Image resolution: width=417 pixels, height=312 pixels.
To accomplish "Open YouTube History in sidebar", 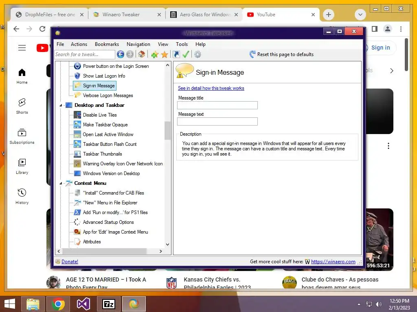I will point(22,196).
